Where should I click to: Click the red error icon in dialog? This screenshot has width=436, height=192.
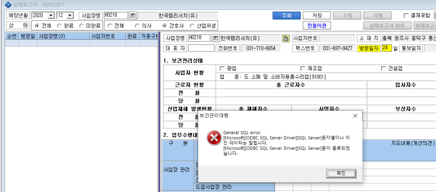click(x=214, y=138)
